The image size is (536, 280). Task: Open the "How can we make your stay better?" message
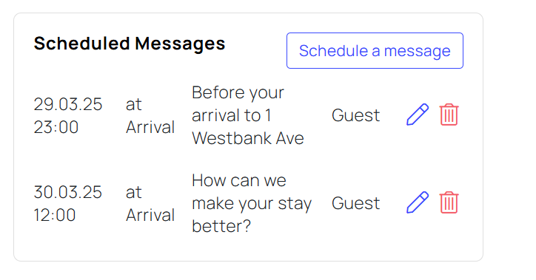click(252, 203)
